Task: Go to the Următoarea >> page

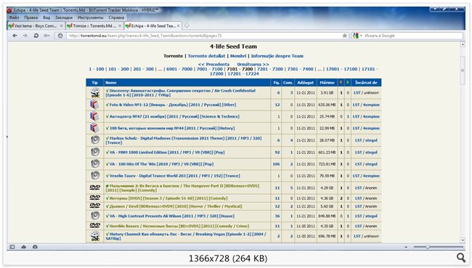Action: pos(253,64)
